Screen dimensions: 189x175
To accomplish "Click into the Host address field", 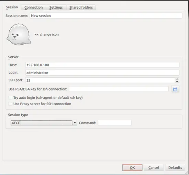I will tap(102, 65).
